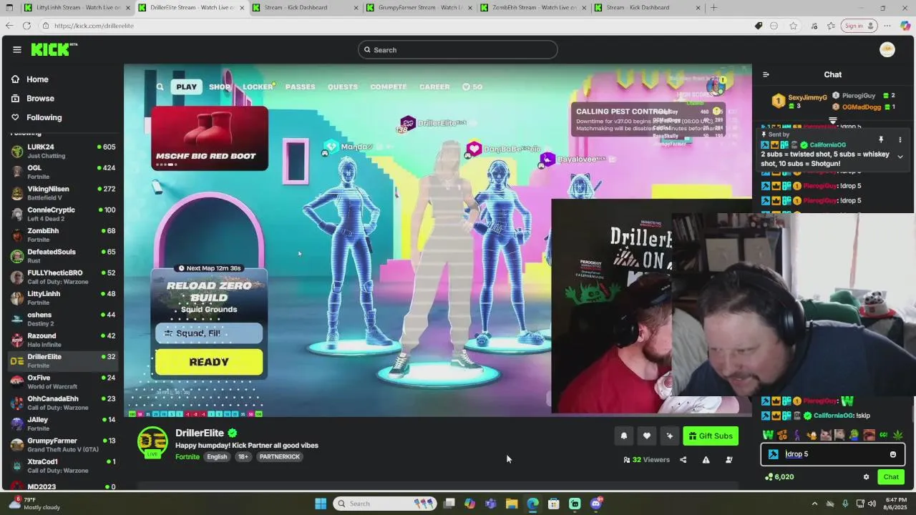Click the Discord taskbar icon

[596, 504]
